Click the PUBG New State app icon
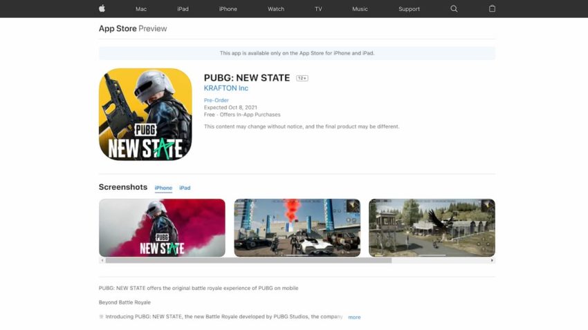 [x=145, y=115]
